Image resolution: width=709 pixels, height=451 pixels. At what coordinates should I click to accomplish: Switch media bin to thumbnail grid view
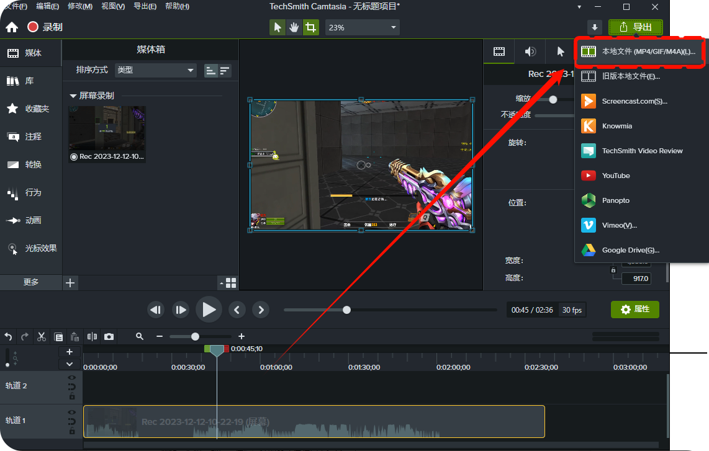coord(230,283)
